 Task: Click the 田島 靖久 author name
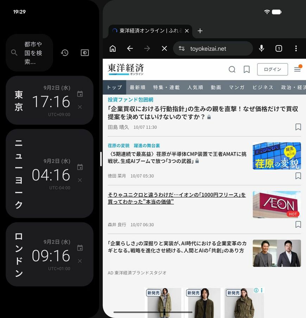(118, 127)
